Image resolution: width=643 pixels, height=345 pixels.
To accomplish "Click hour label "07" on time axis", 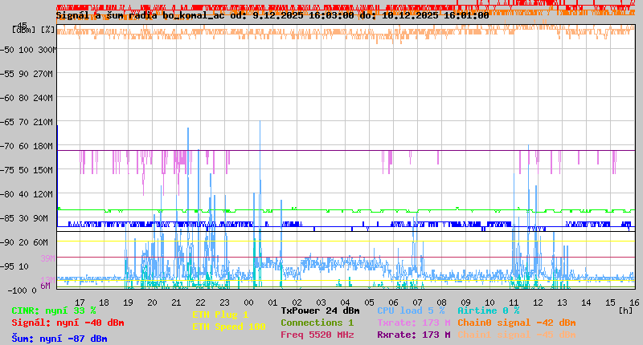I will (x=417, y=302).
